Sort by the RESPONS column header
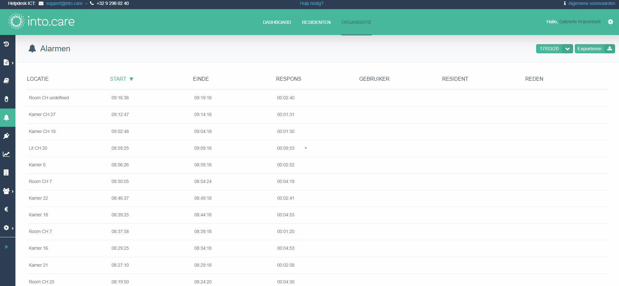619x286 pixels. pos(289,79)
